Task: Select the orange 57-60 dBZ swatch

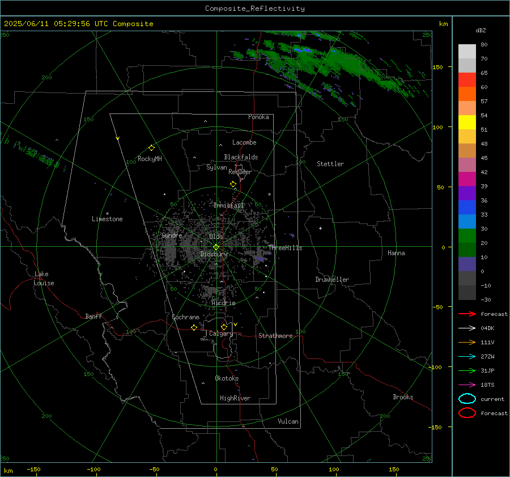Action: 467,94
